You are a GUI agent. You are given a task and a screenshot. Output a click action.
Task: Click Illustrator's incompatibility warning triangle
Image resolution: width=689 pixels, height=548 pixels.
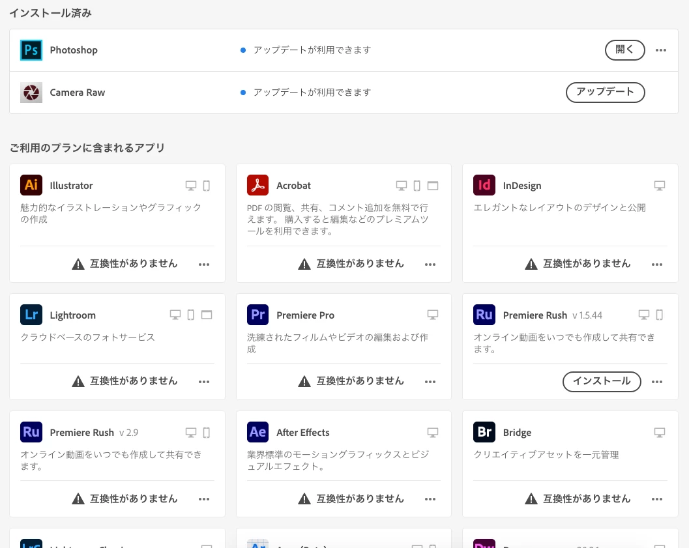coord(78,264)
